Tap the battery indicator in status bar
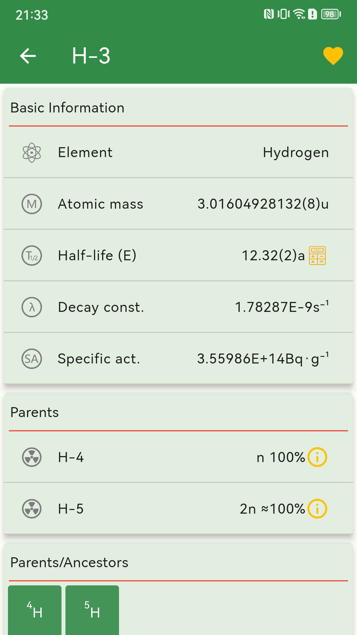 pyautogui.click(x=331, y=14)
